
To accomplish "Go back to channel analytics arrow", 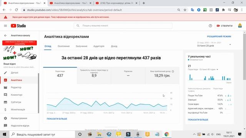I will click(x=5, y=36).
